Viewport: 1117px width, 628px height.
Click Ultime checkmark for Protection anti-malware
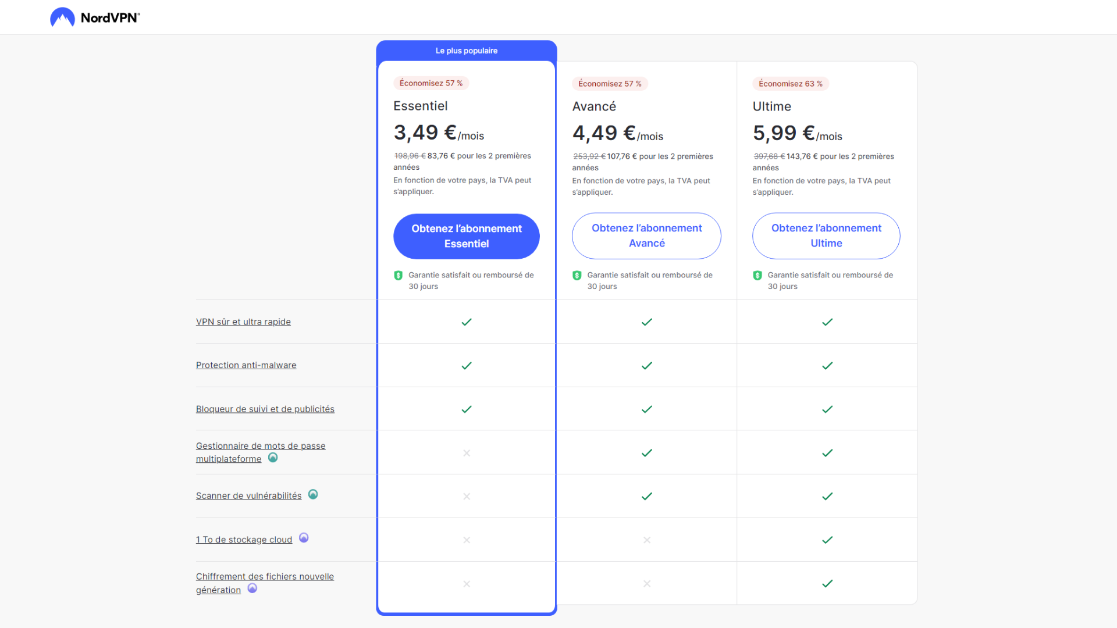827,366
